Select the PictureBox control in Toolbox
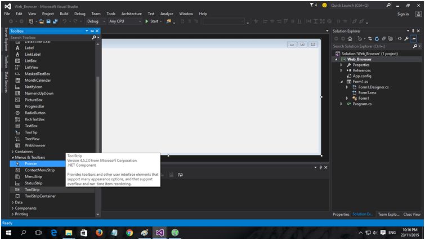 [x=33, y=100]
